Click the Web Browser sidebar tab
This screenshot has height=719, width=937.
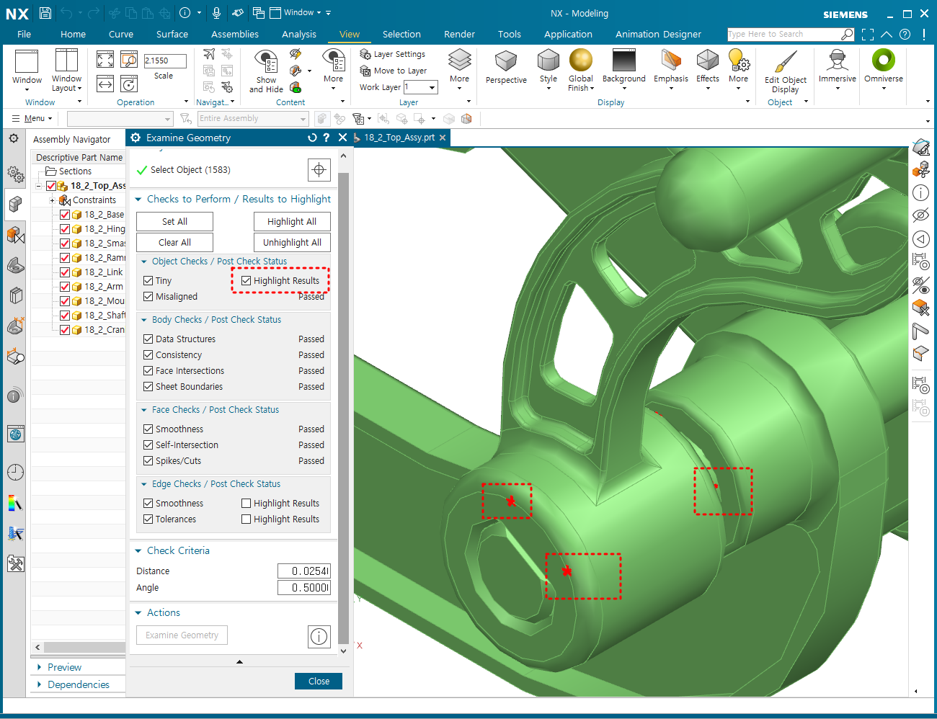point(16,433)
